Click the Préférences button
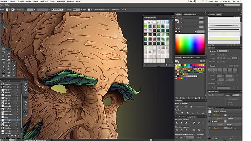The width and height of the screenshot is (251, 141). click(x=115, y=10)
